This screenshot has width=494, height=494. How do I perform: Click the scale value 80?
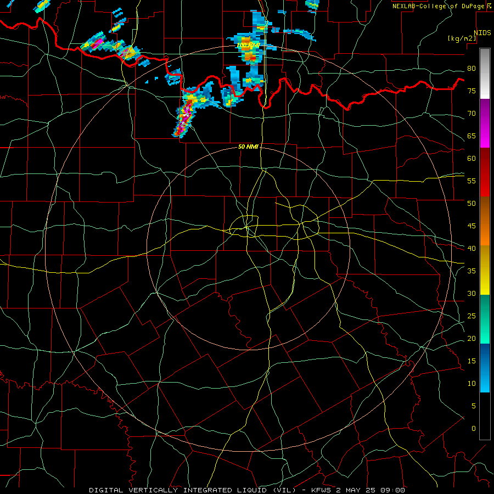pos(471,69)
